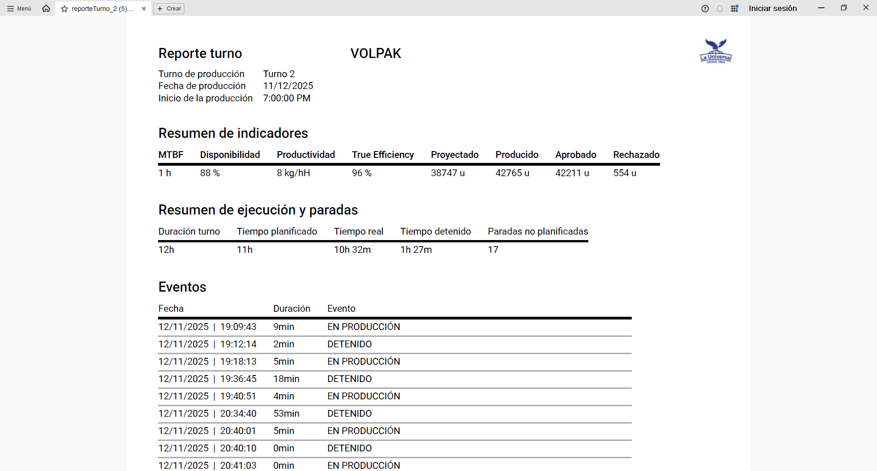Viewport: 877px width, 471px height.
Task: Click Iniciar sesión to sign in
Action: coord(773,8)
